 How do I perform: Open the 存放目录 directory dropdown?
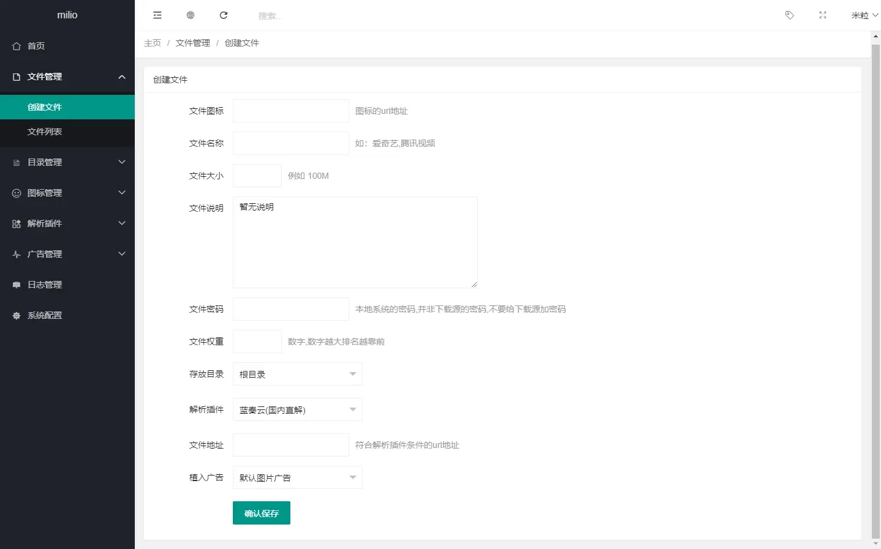297,373
